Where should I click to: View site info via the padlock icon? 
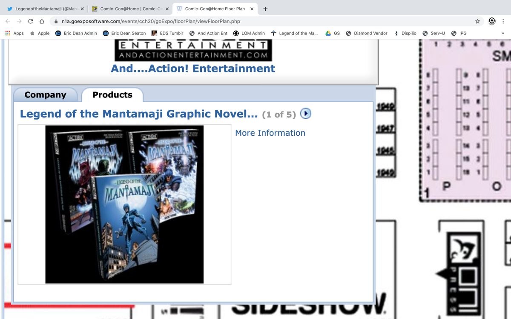click(56, 21)
